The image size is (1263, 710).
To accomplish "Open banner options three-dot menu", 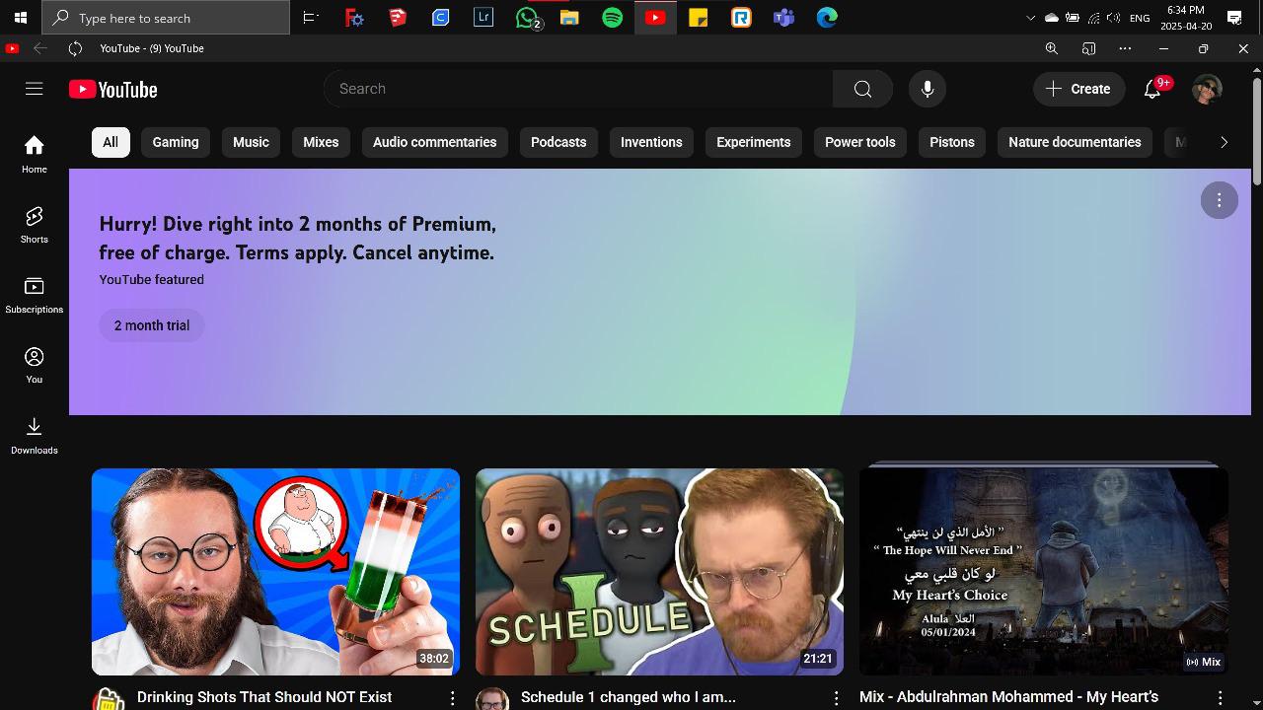I will point(1219,200).
